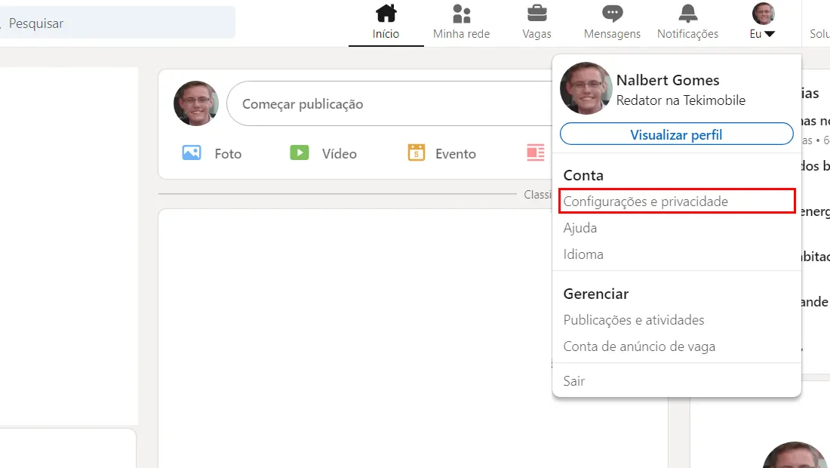830x468 pixels.
Task: Open Conta de anúncio de vaga
Action: 639,346
